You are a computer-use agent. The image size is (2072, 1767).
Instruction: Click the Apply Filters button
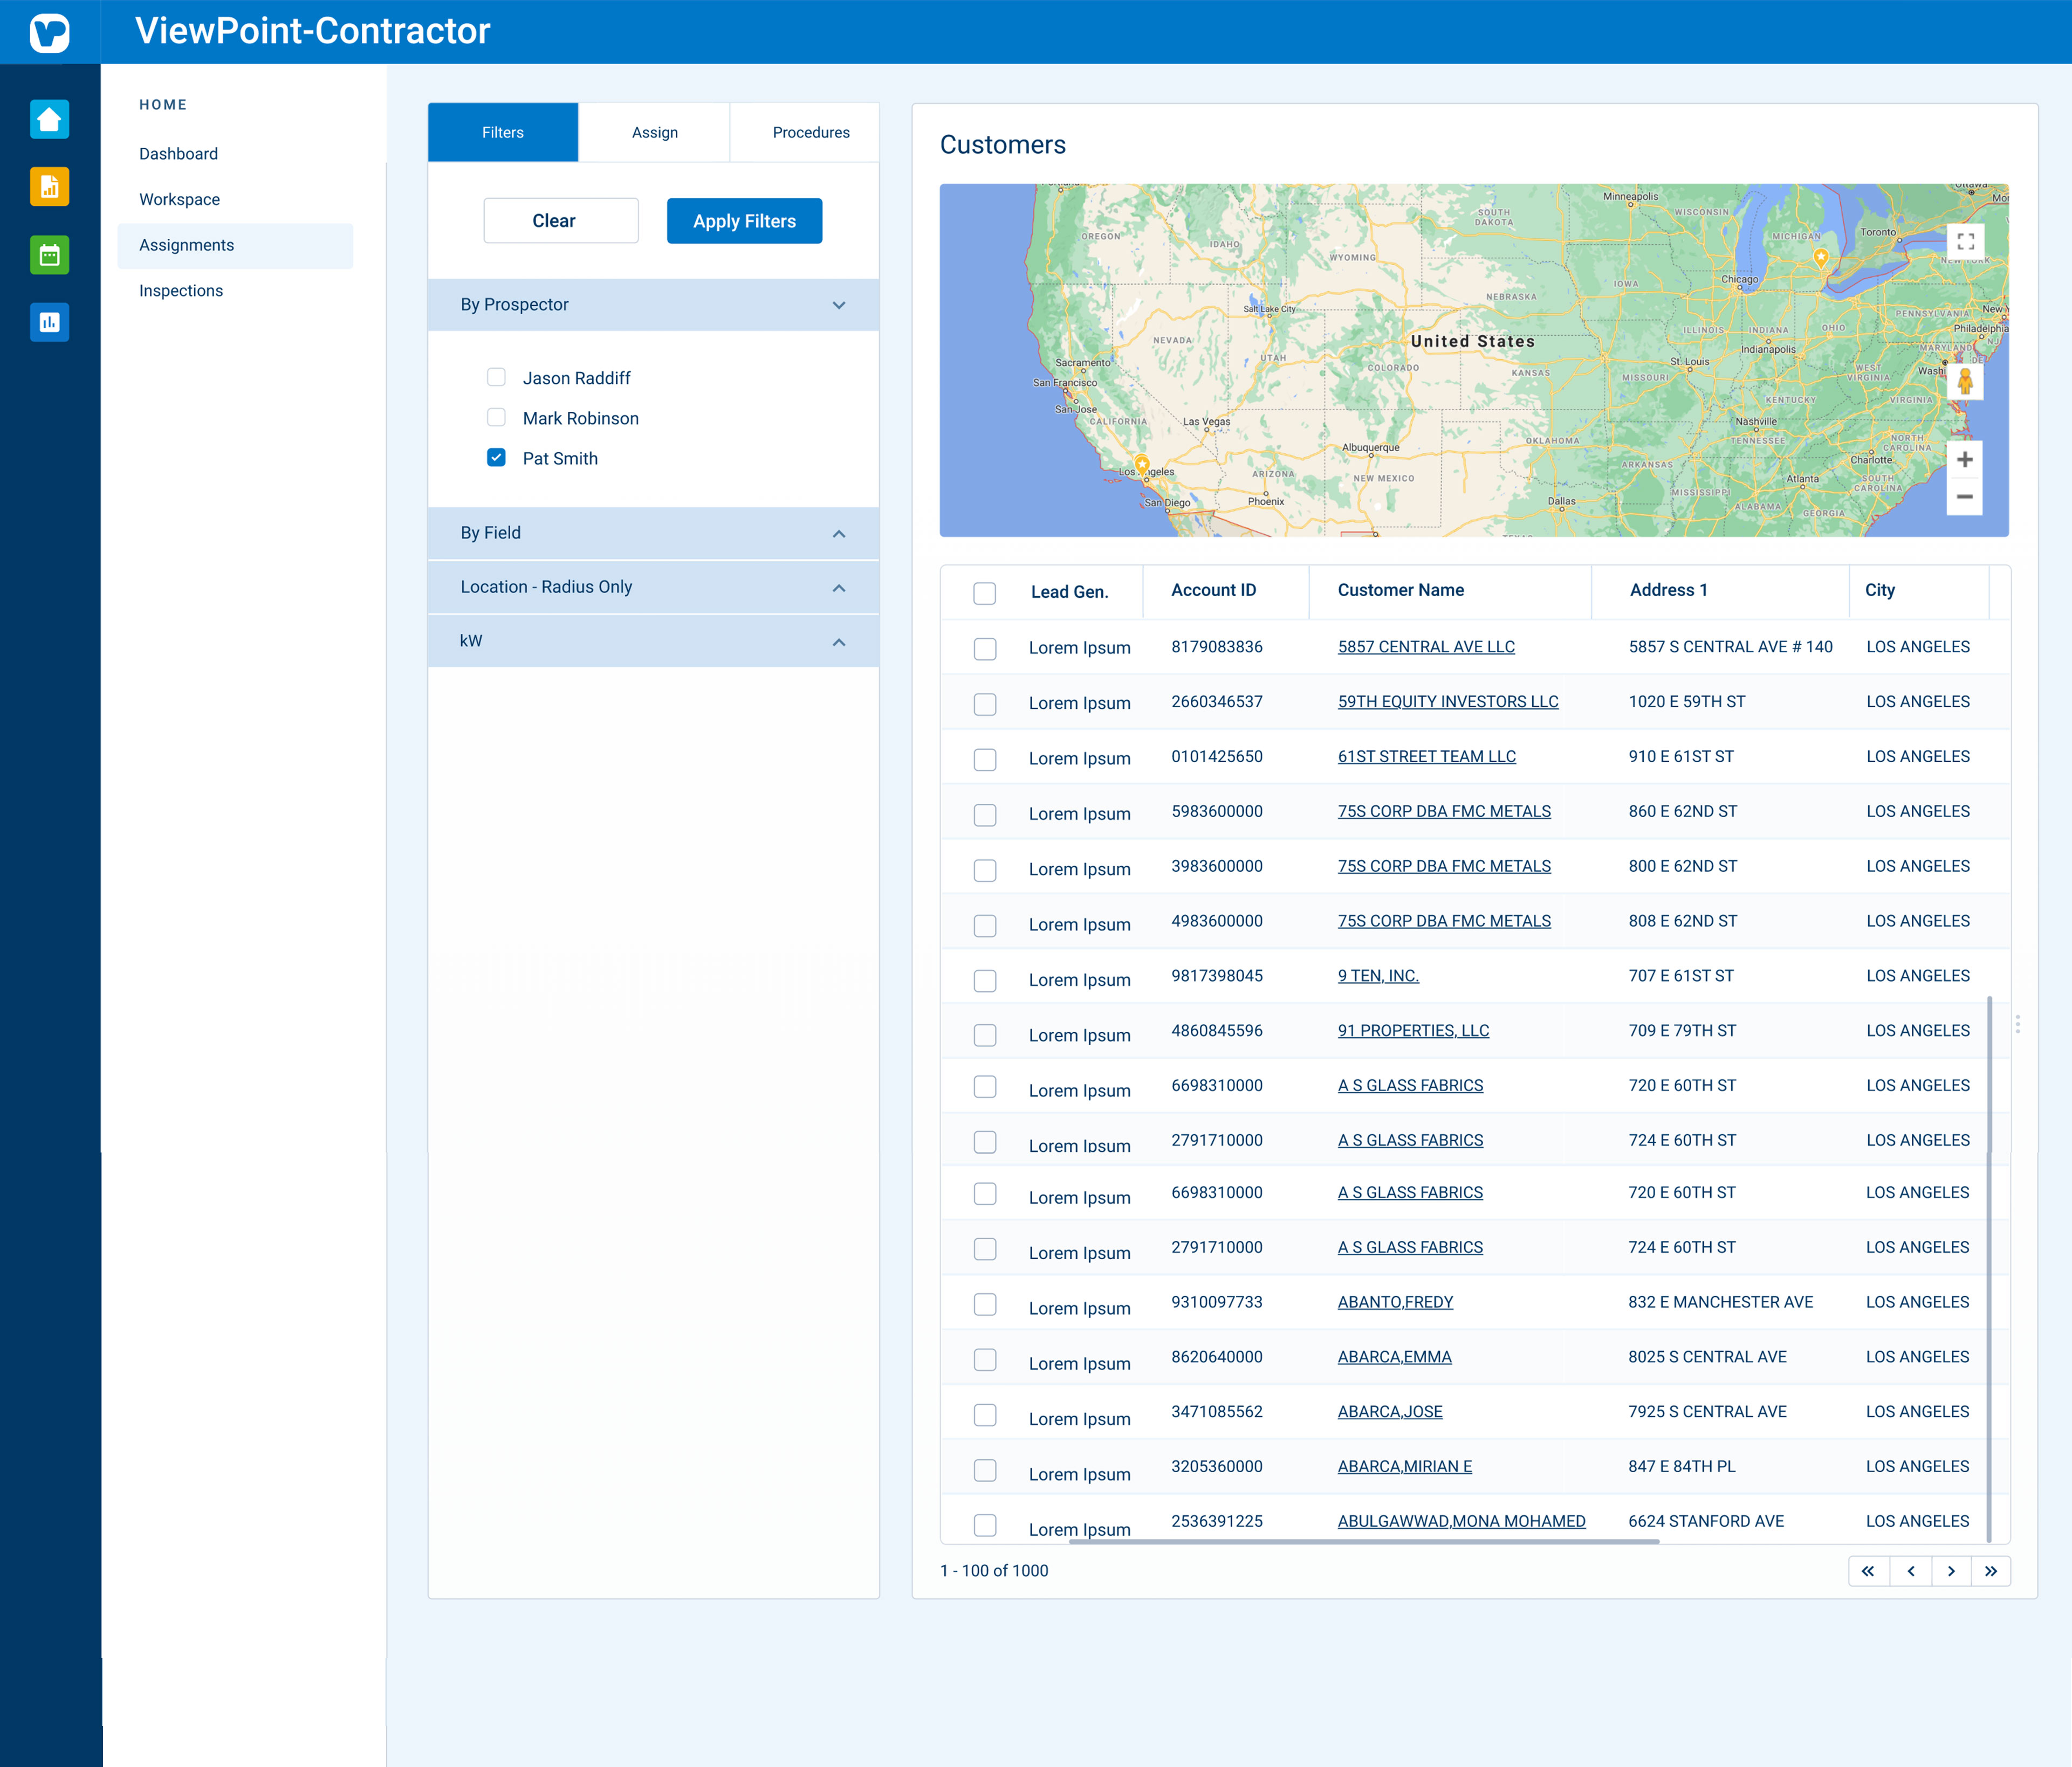[x=744, y=221]
